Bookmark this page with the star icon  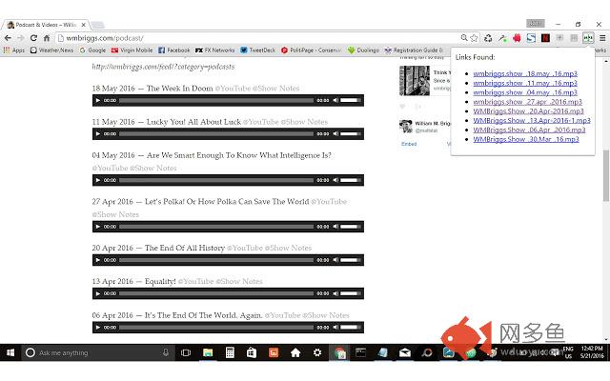(474, 37)
